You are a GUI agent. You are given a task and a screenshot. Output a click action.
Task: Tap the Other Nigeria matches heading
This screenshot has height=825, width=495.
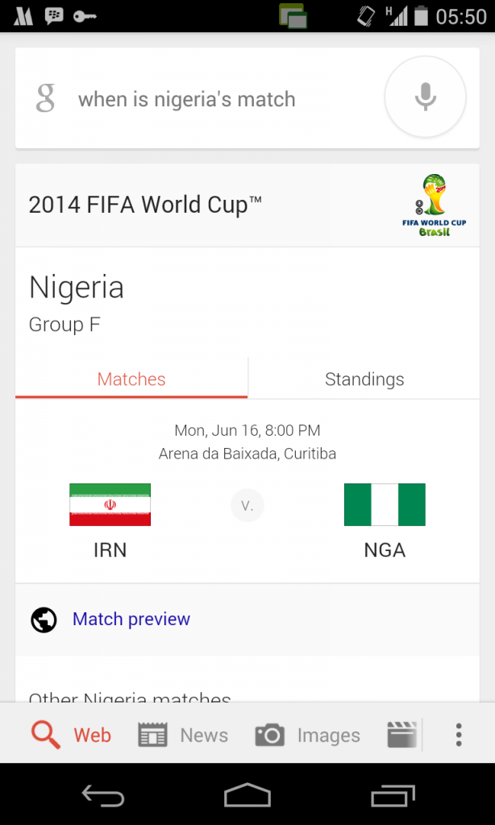click(130, 698)
